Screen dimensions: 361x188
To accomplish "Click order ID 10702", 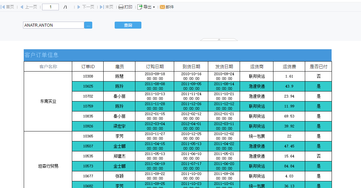I will [x=88, y=96].
